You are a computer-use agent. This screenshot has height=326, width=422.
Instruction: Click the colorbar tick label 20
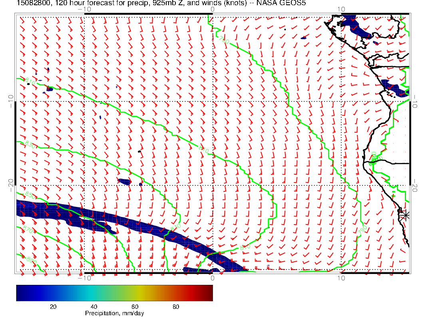click(53, 306)
